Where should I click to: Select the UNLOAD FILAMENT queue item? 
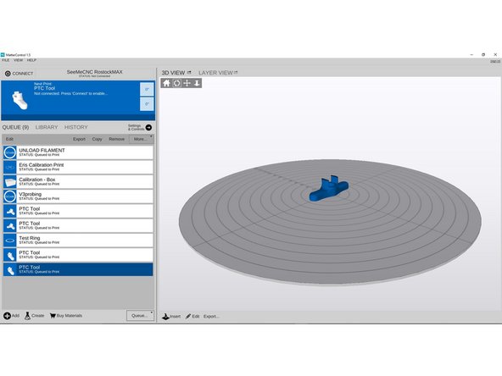(78, 152)
